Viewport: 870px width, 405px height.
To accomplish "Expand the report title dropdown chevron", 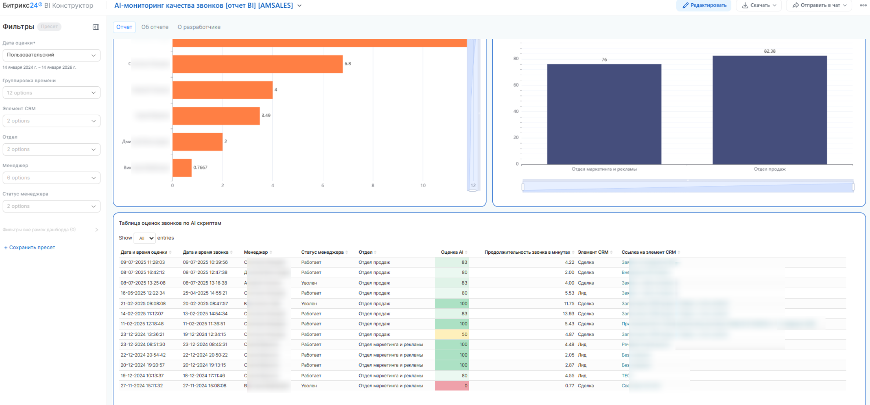I will coord(300,6).
